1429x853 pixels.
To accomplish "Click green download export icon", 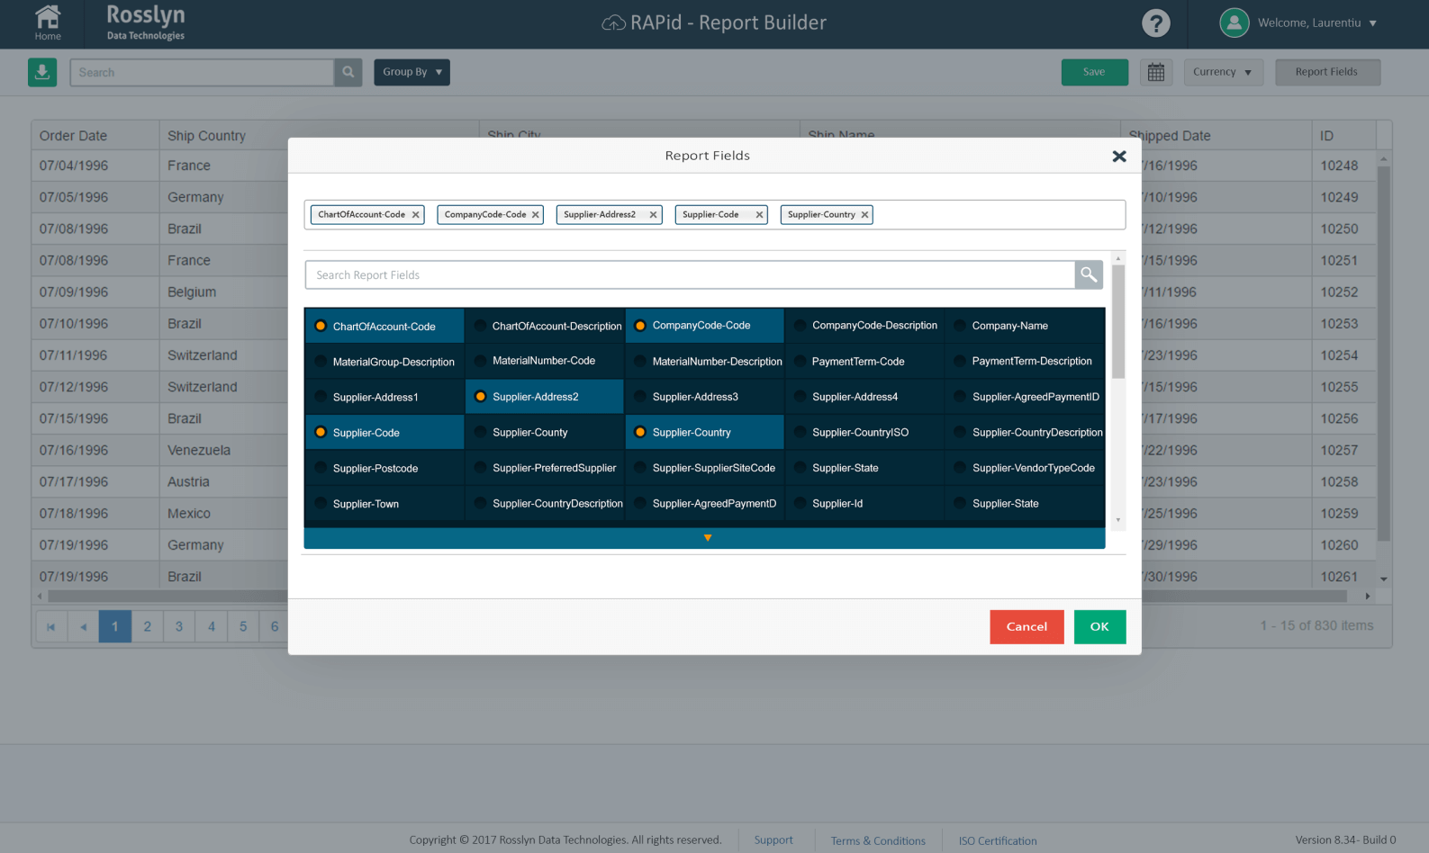I will tap(42, 72).
